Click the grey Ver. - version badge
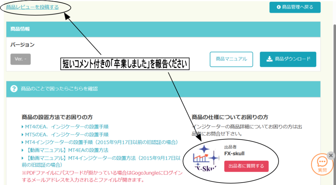Screen dimensions: 336x185 pos(21,59)
